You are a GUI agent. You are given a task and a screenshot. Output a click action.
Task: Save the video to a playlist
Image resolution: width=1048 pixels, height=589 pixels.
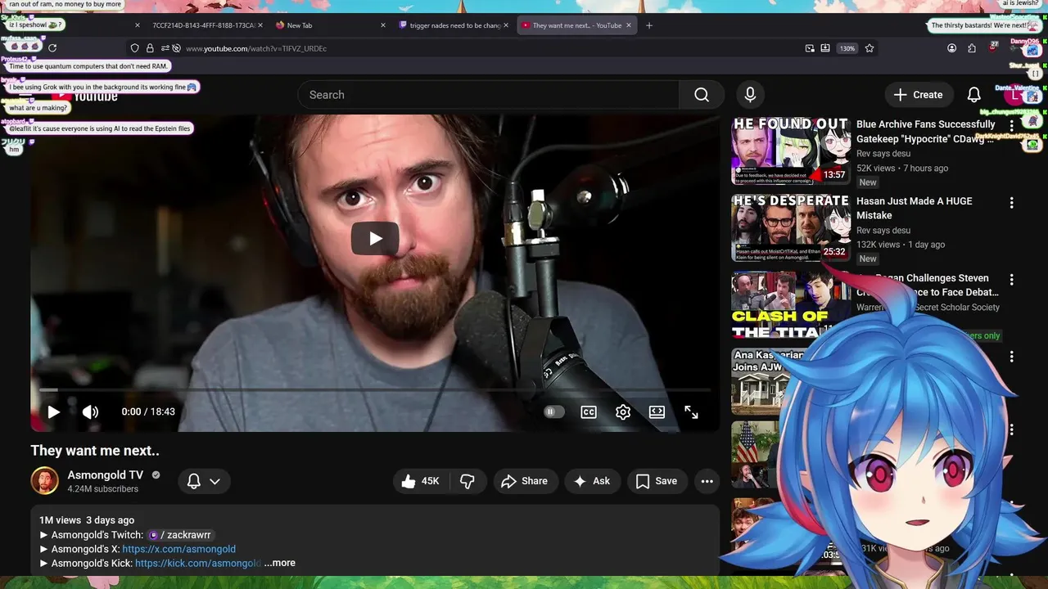point(657,481)
